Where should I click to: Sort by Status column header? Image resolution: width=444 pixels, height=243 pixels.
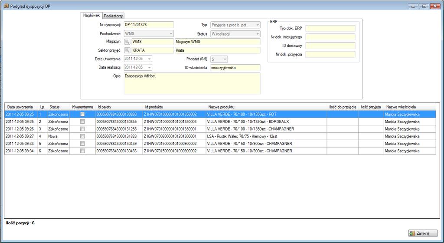(59, 107)
